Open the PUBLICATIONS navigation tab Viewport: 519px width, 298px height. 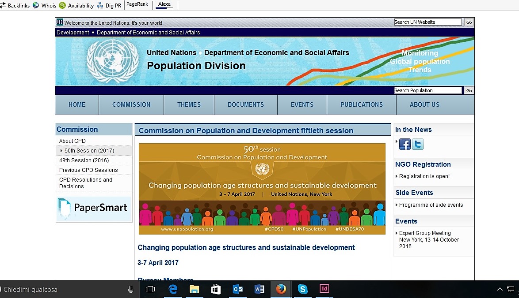362,104
